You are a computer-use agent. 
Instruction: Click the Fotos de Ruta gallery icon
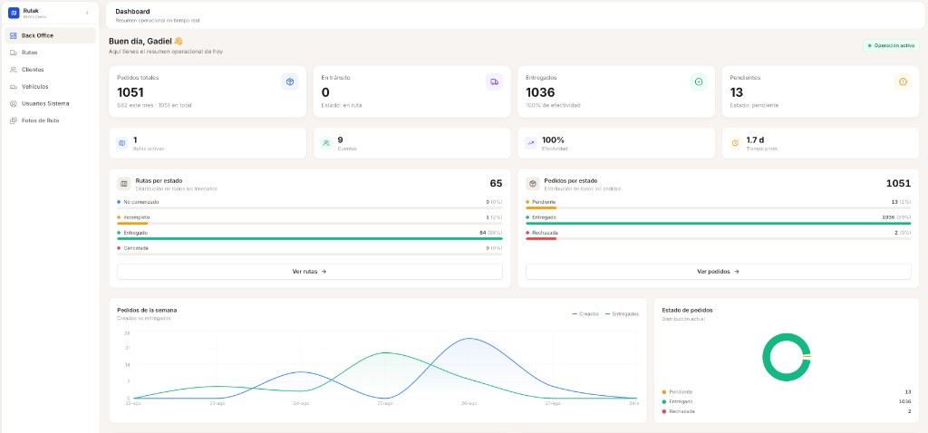click(x=13, y=120)
